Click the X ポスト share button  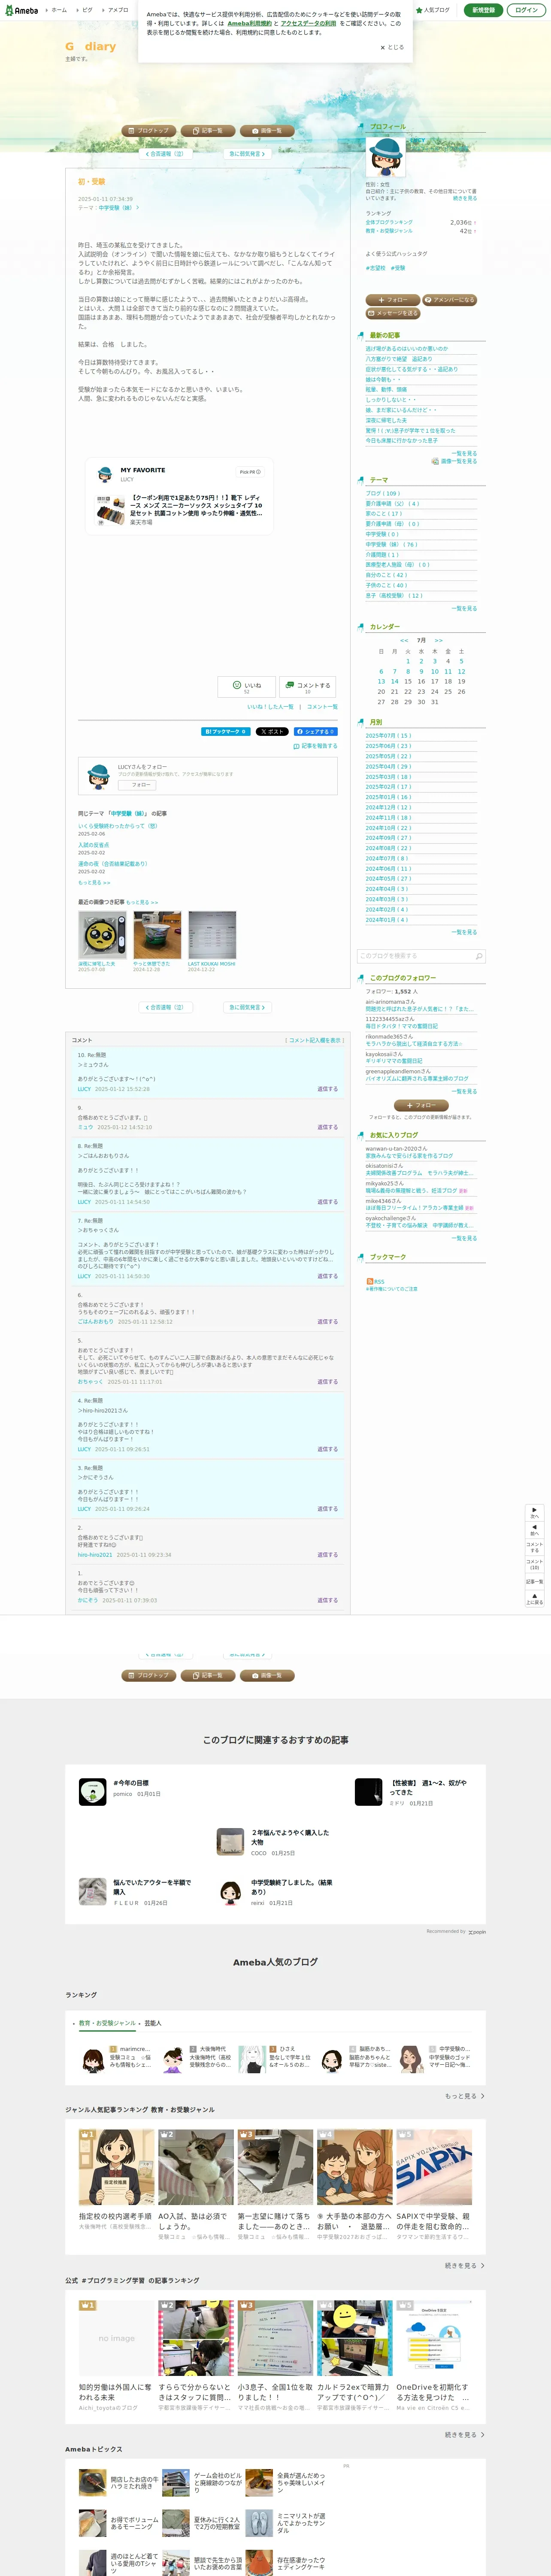(272, 731)
